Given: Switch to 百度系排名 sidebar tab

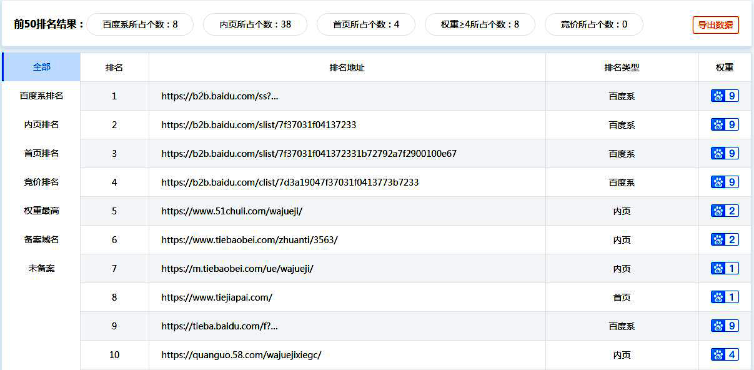Looking at the screenshot, I should point(41,96).
